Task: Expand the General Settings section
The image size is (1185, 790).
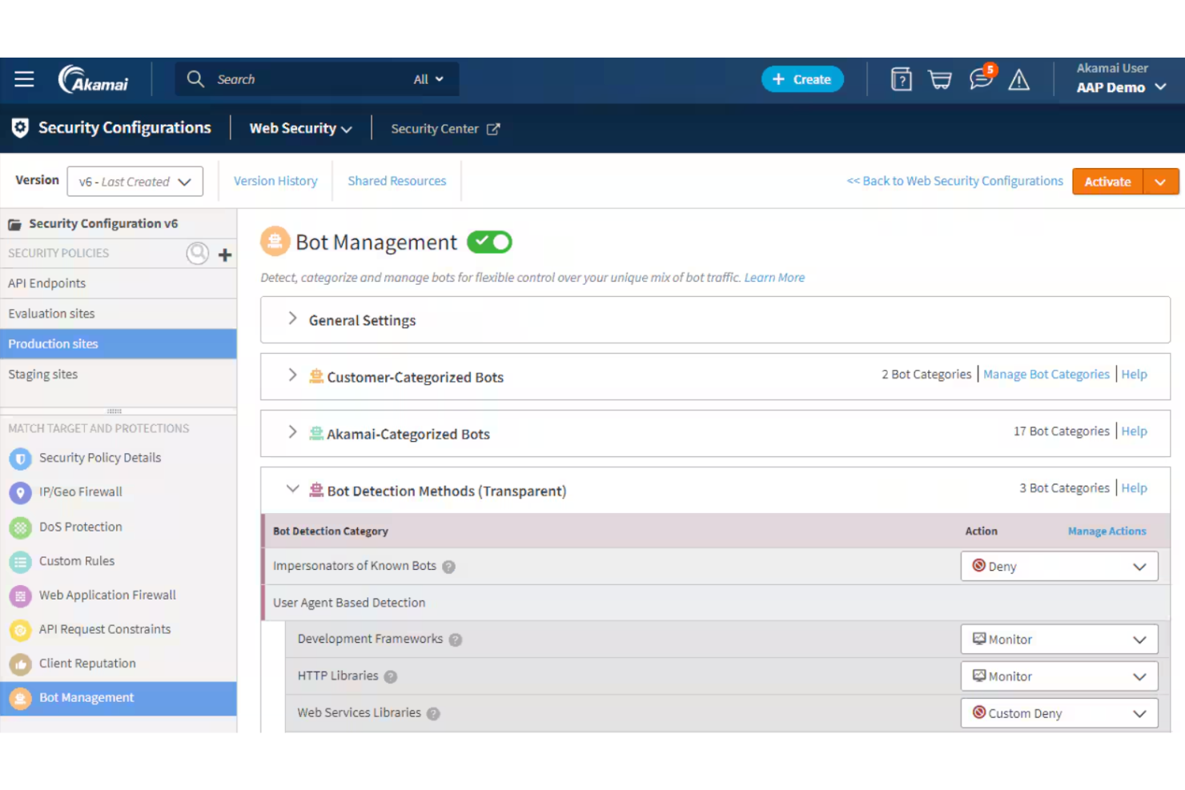Action: (293, 319)
